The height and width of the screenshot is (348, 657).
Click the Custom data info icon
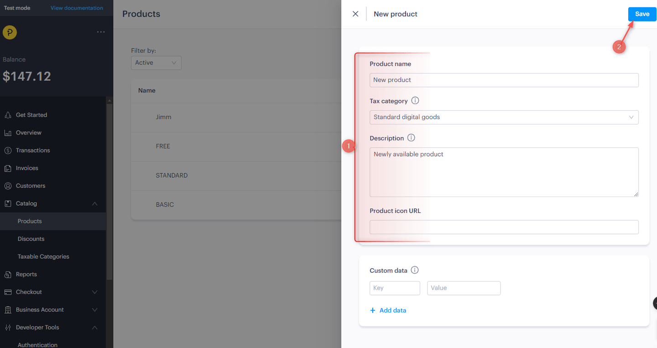(x=414, y=270)
